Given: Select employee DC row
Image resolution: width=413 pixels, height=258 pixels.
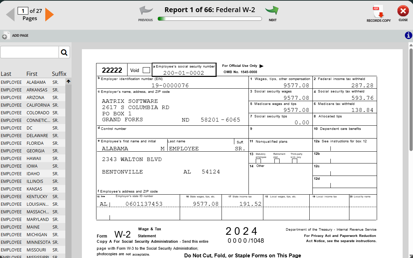Looking at the screenshot, I should click(33, 128).
